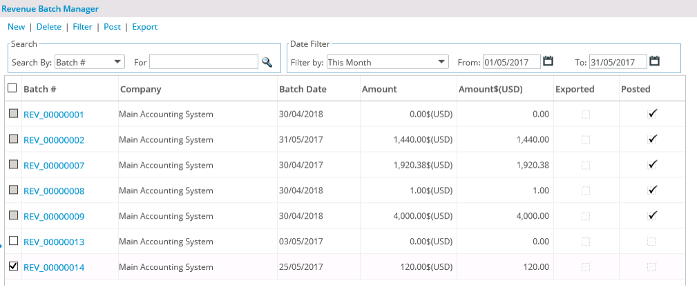Focus the search For text field
This screenshot has height=294, width=697.
click(204, 62)
